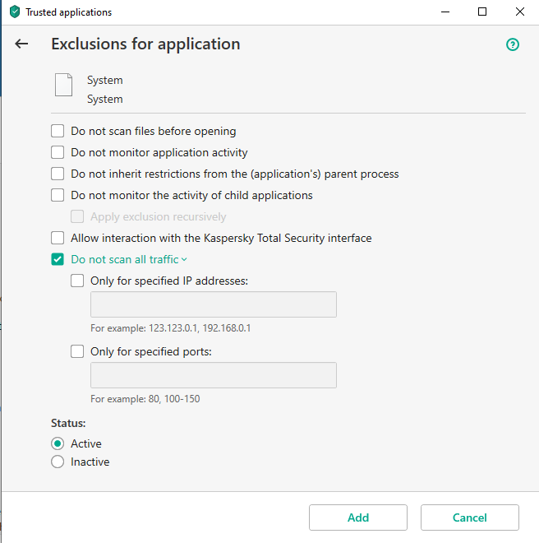
Task: Enable Do not monitor activity of child applications
Action: click(x=58, y=195)
